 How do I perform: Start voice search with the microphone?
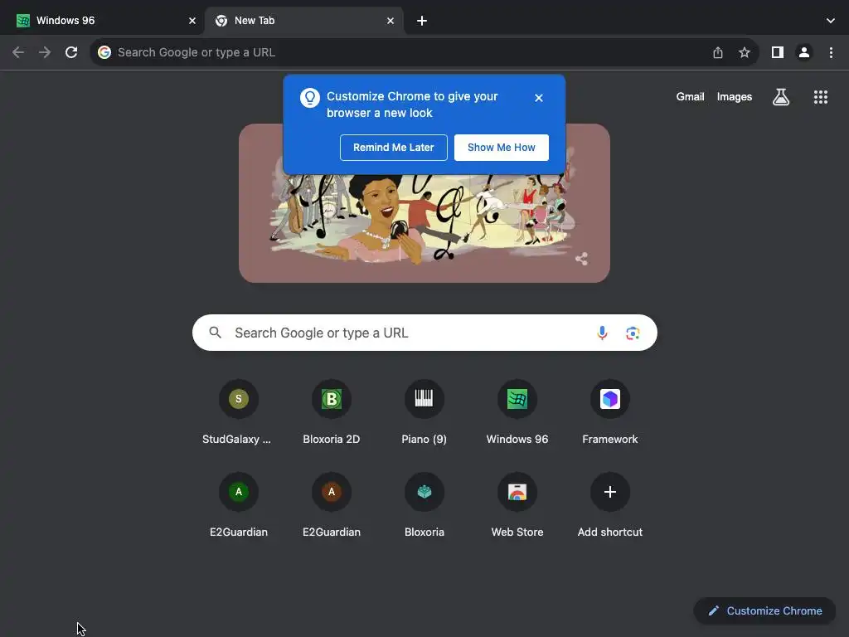[602, 333]
